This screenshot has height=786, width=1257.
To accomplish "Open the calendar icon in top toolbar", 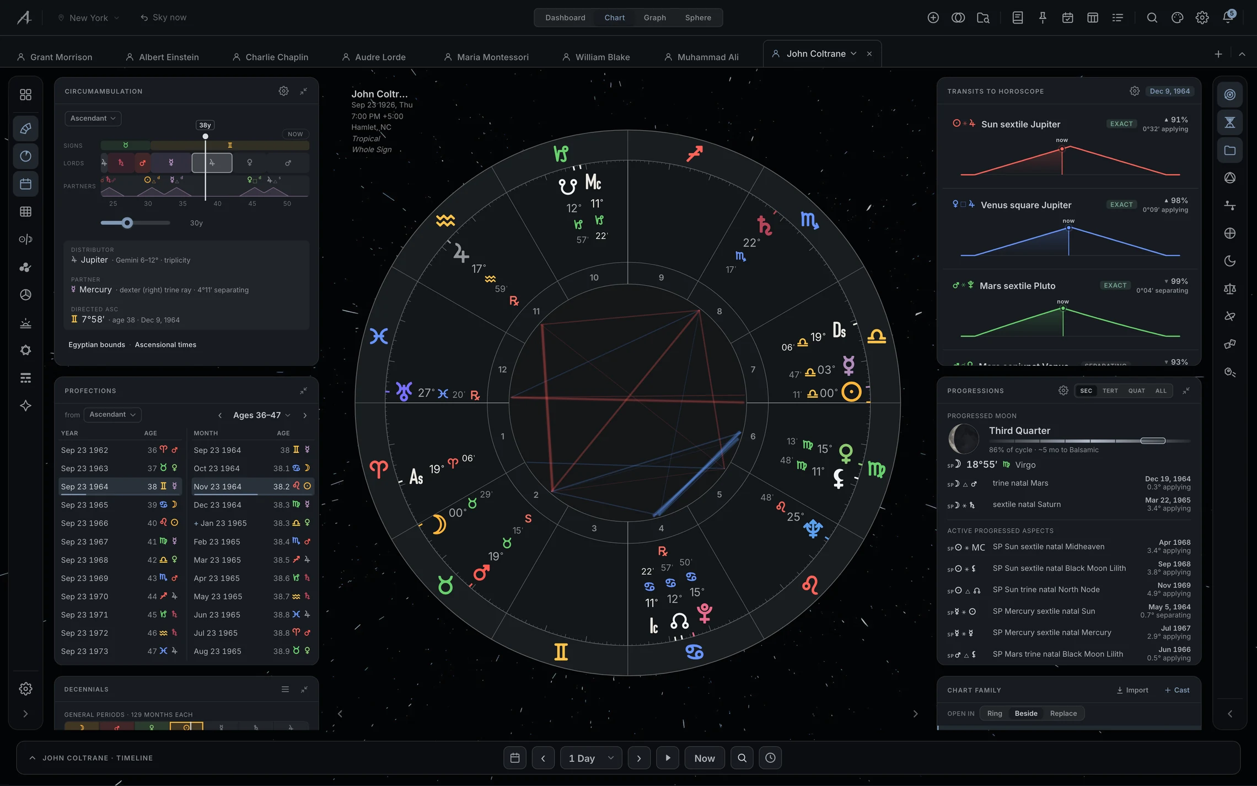I will point(1067,18).
